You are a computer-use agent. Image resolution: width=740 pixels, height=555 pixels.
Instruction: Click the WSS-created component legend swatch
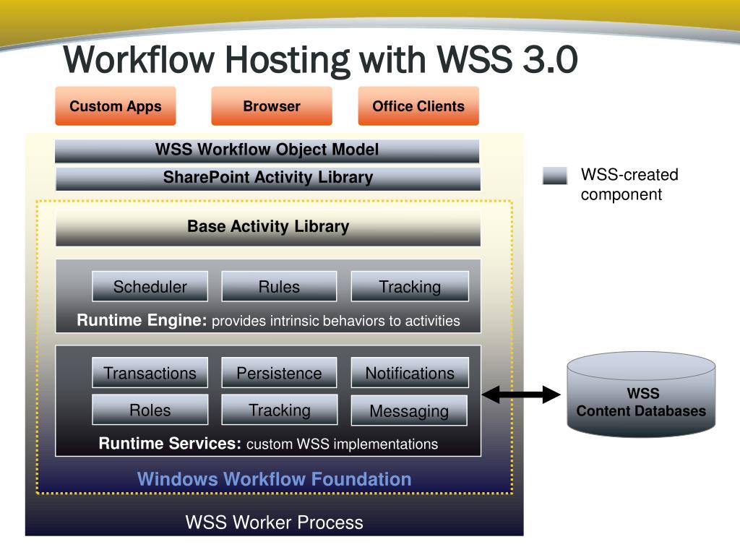(x=555, y=176)
